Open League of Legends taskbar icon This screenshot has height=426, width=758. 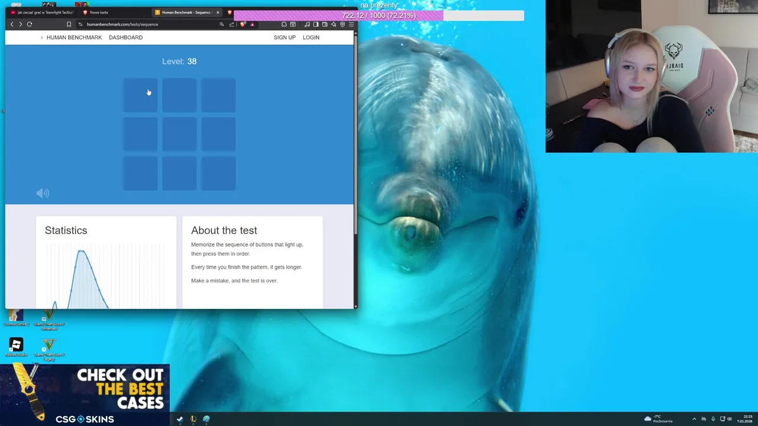tap(193, 419)
